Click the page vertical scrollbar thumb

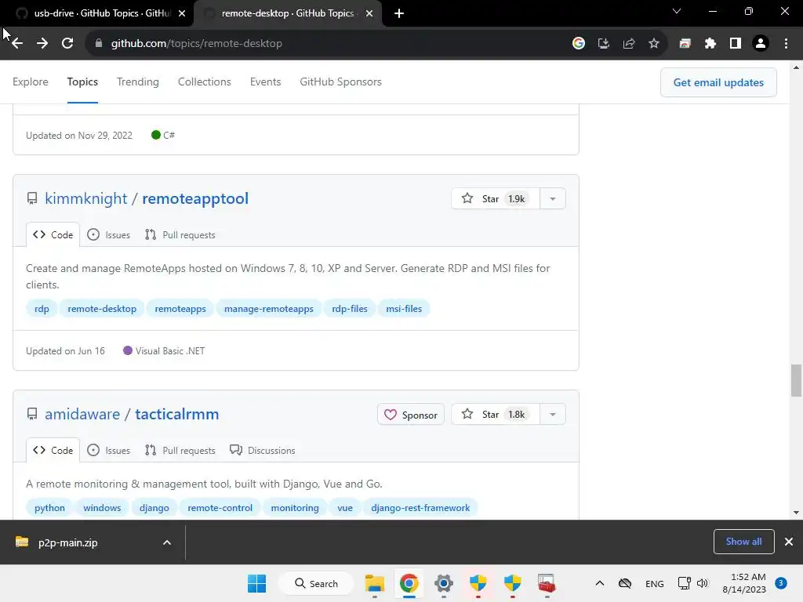[x=796, y=380]
